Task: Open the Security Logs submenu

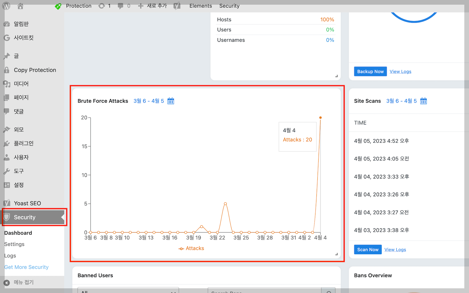Action: point(10,256)
